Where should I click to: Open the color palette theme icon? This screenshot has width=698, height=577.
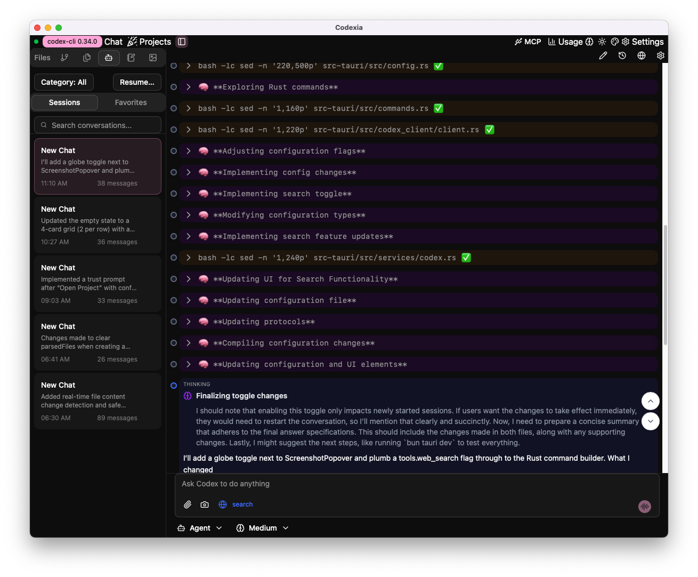614,42
